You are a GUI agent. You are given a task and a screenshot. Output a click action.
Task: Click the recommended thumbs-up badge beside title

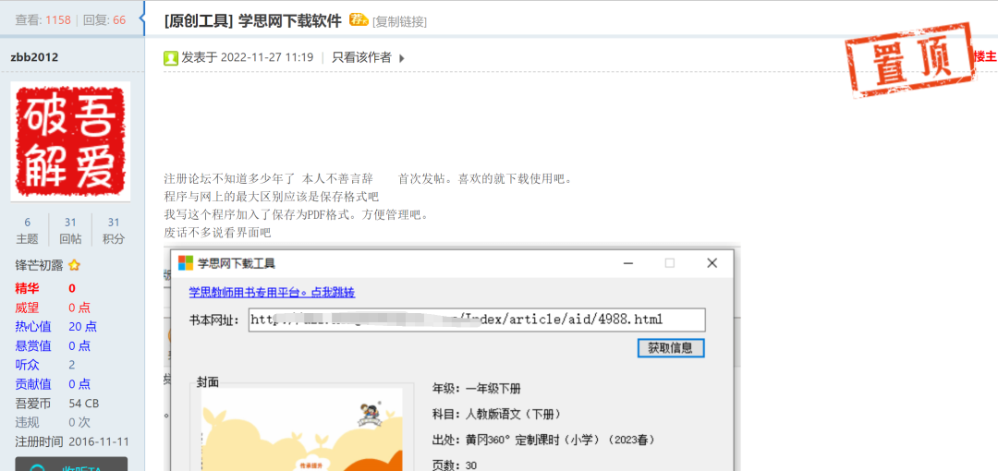(x=359, y=19)
